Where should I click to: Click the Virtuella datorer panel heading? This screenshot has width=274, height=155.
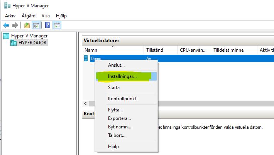(101, 40)
